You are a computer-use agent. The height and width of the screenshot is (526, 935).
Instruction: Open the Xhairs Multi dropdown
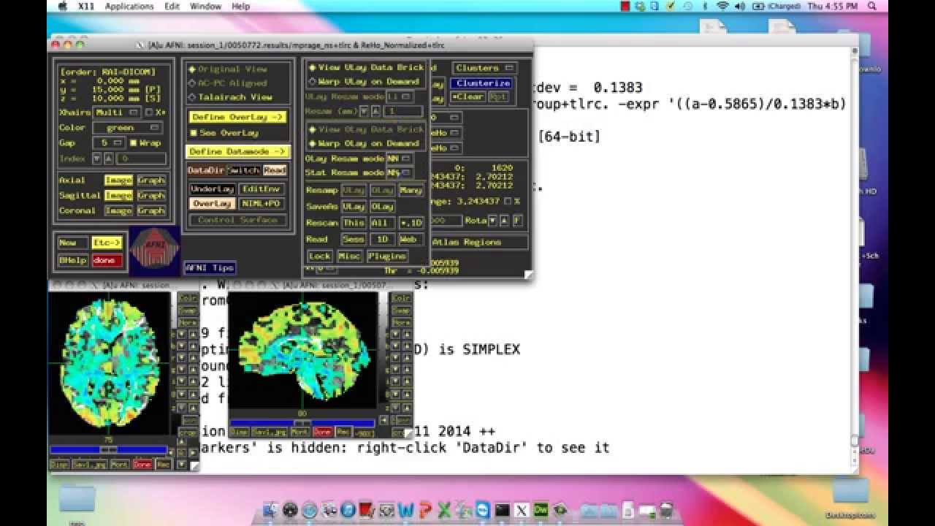118,113
